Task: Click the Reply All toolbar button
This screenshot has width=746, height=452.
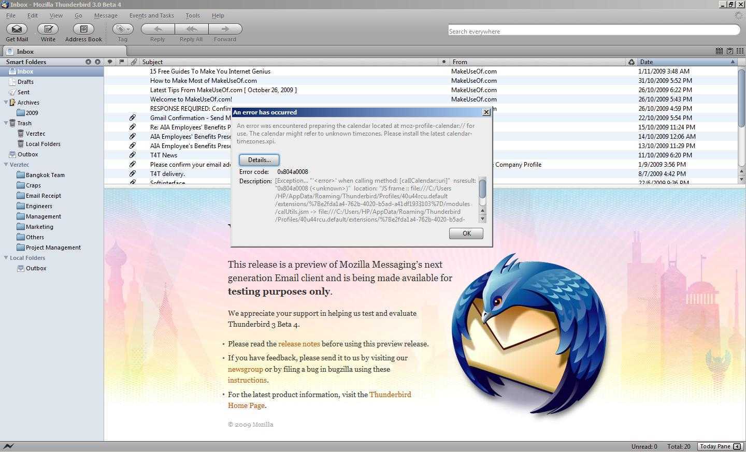Action: (191, 30)
